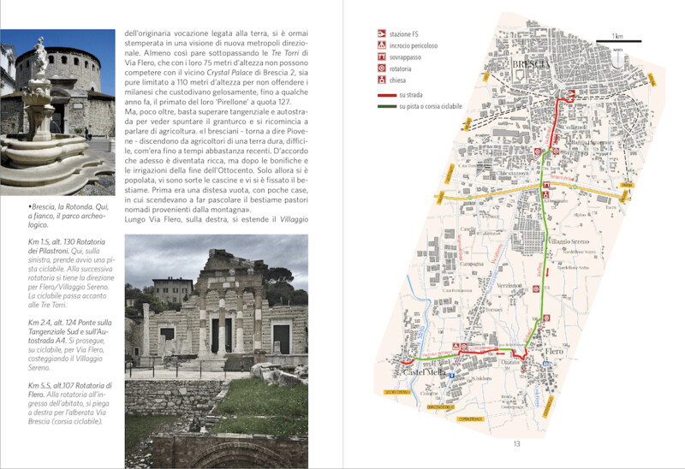
Task: Click the 'incrocio pericoloso' legend label
Action: [x=414, y=45]
